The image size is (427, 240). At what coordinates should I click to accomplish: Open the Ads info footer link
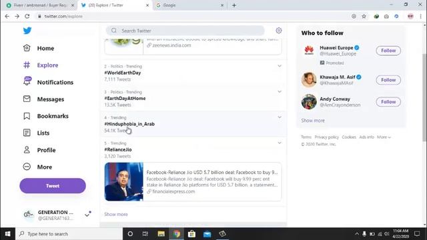point(366,137)
